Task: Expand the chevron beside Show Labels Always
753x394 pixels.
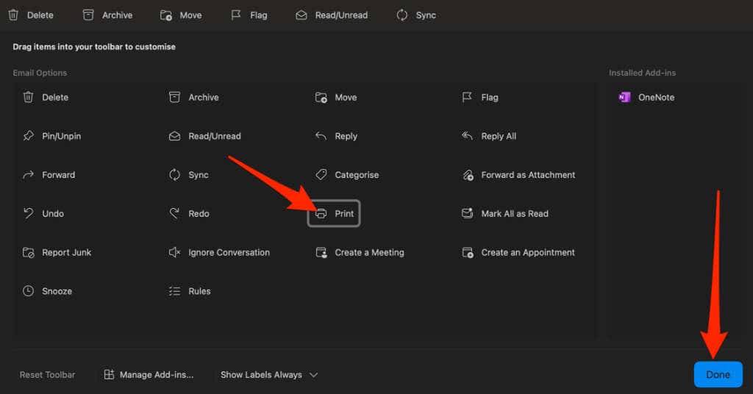Action: coord(313,375)
